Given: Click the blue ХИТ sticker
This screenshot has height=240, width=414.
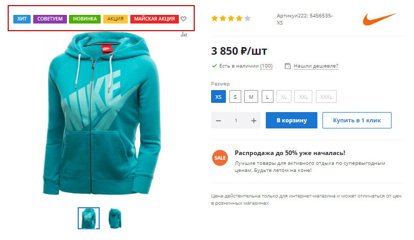Looking at the screenshot, I should click(x=22, y=19).
